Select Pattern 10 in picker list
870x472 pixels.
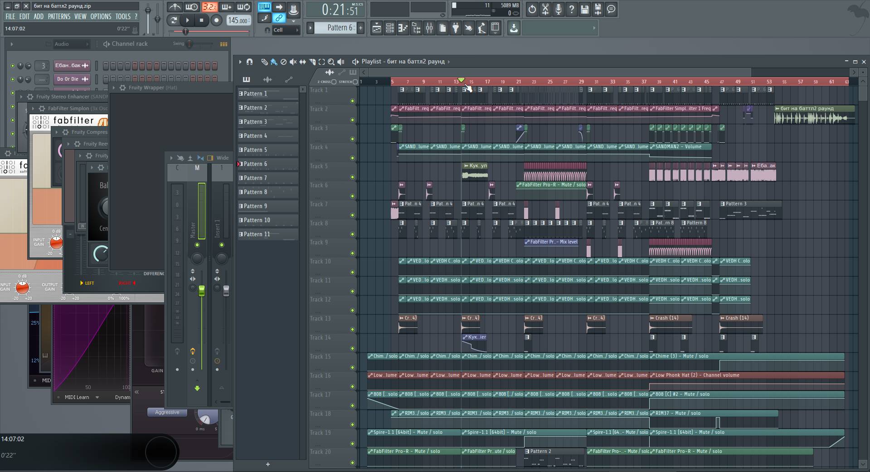[267, 220]
